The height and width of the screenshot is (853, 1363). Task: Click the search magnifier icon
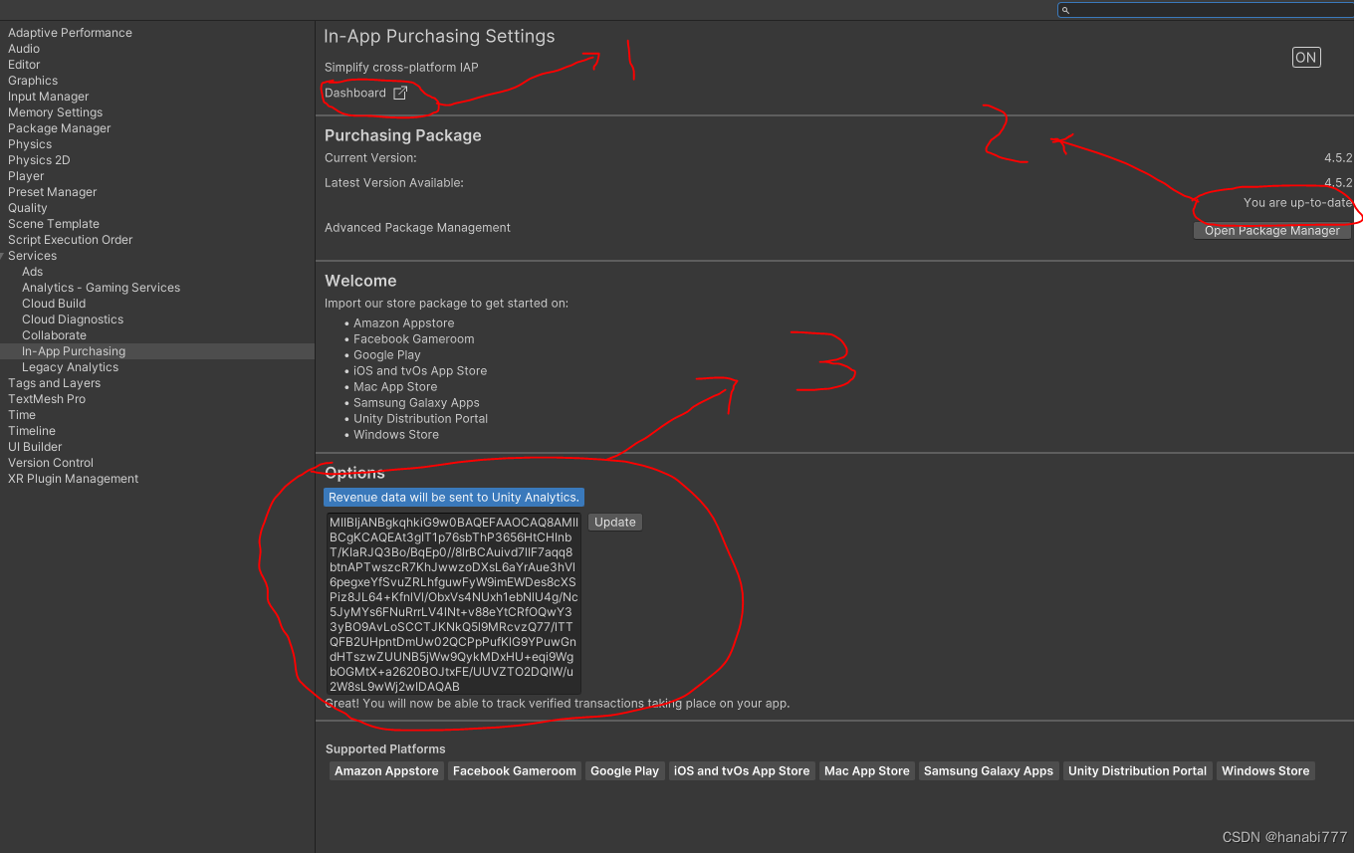[x=1065, y=10]
